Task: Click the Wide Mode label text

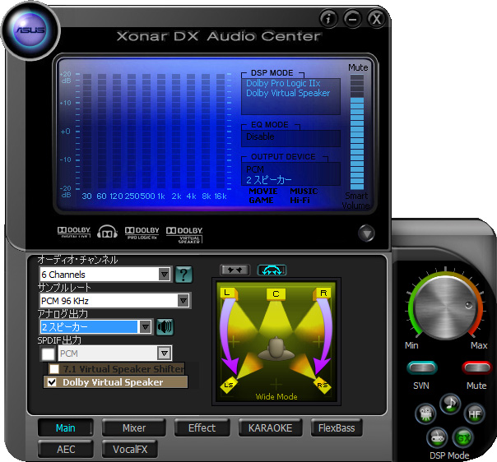Action: pyautogui.click(x=276, y=396)
